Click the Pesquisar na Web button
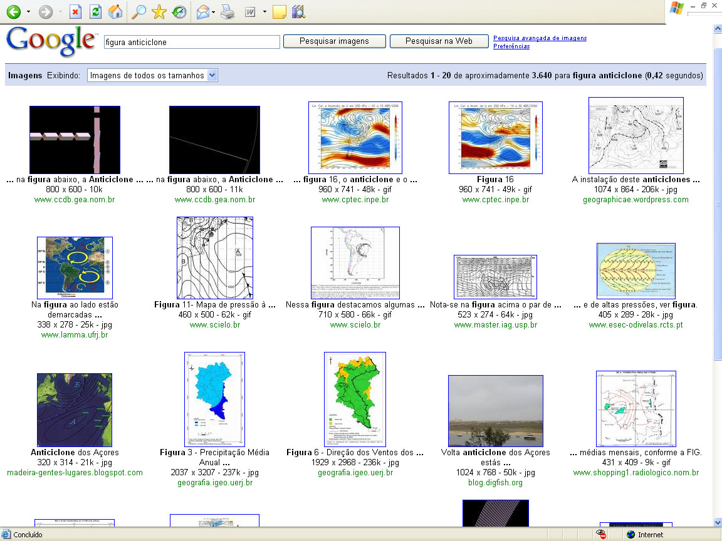The image size is (722, 541). (439, 41)
